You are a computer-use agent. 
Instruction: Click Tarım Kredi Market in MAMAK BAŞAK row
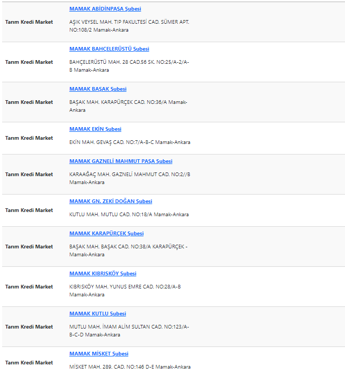[x=29, y=102]
